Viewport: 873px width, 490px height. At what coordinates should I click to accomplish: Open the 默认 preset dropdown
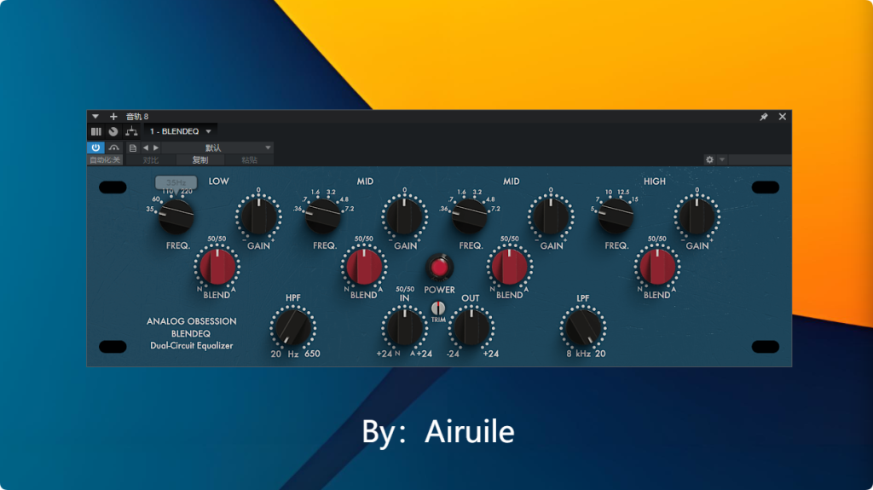[x=217, y=147]
